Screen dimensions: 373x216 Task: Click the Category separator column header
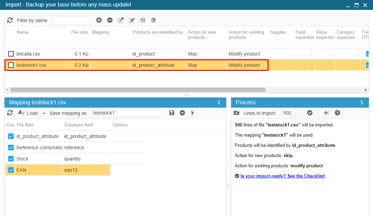click(x=346, y=35)
